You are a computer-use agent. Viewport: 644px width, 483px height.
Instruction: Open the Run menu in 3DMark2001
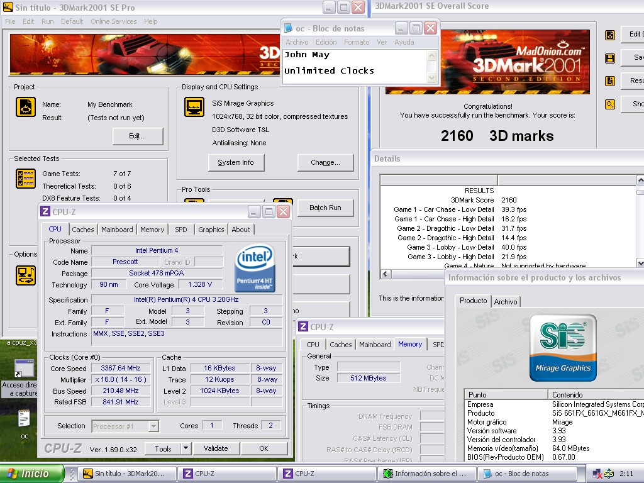tap(48, 21)
